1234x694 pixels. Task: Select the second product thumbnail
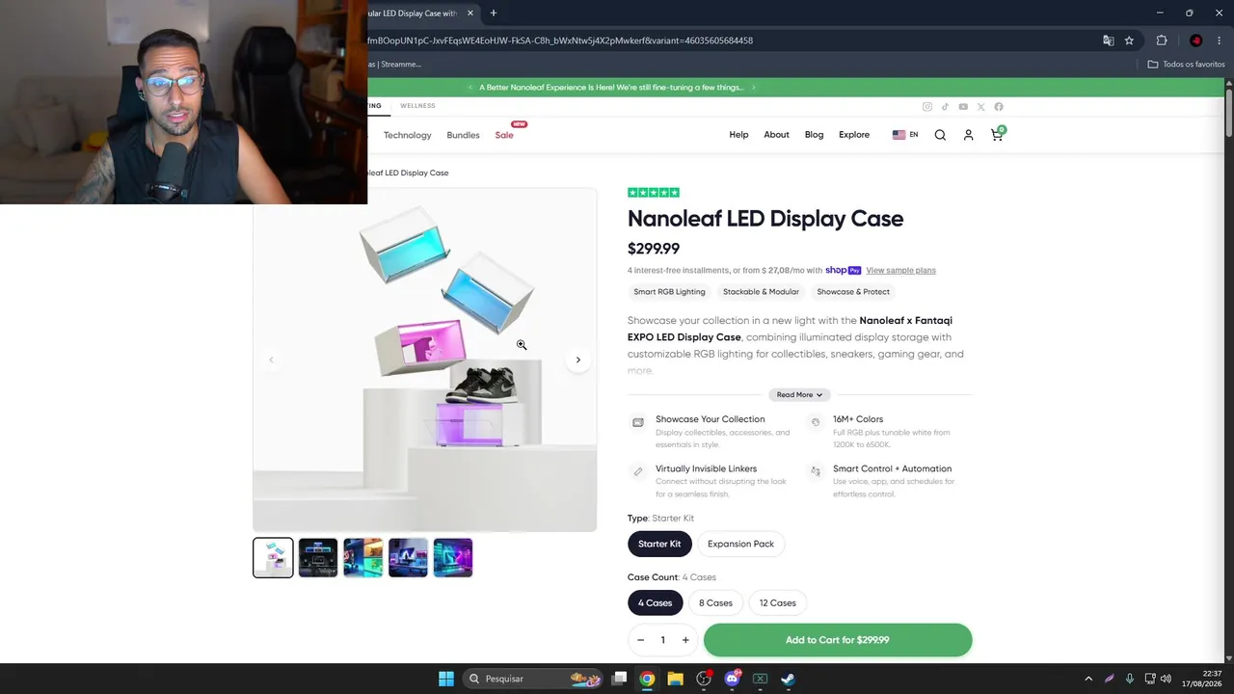(x=318, y=558)
